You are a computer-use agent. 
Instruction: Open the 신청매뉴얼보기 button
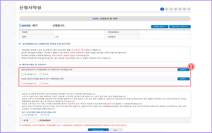tap(160, 27)
